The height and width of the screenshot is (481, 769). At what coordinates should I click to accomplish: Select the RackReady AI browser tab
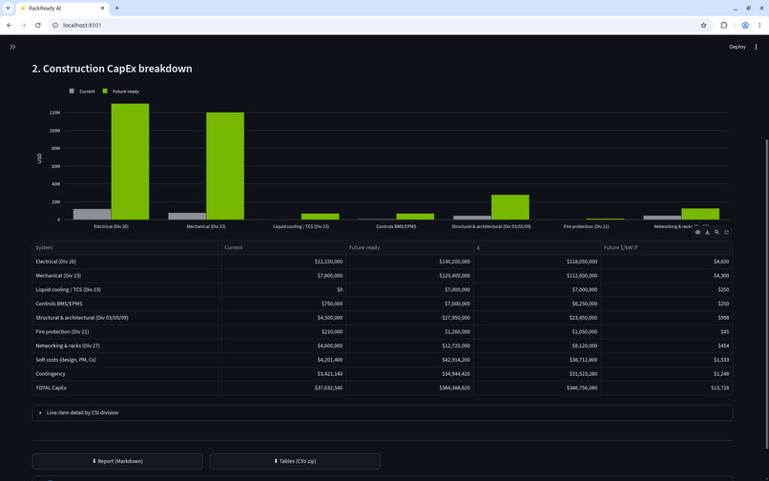[62, 9]
